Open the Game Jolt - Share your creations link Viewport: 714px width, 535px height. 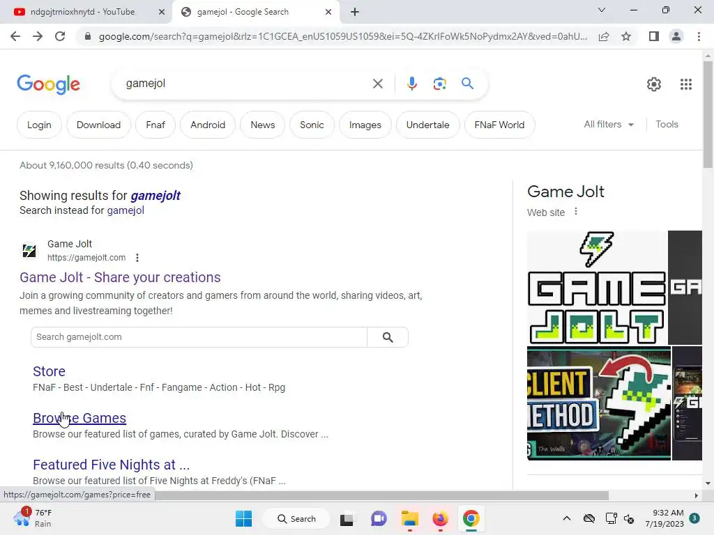(120, 277)
